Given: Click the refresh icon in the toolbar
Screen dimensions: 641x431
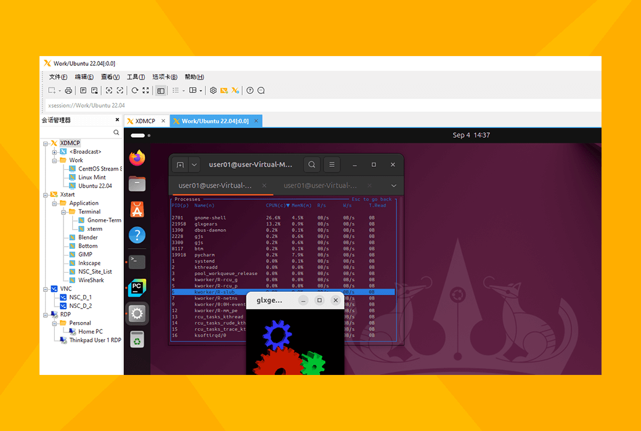Looking at the screenshot, I should click(x=134, y=91).
